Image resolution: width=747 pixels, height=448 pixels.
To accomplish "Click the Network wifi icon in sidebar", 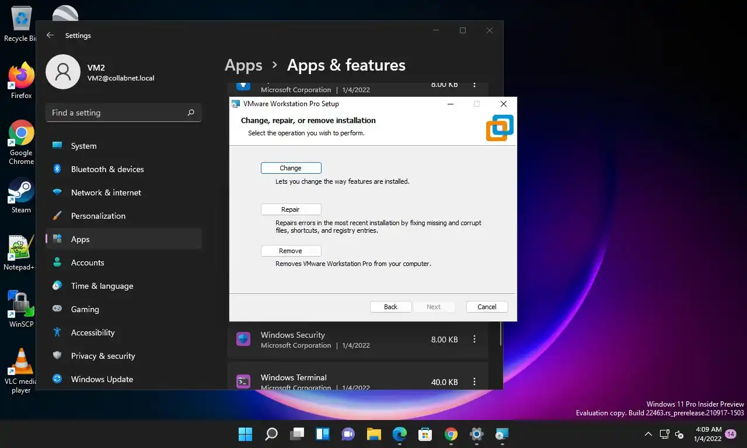I will (x=57, y=192).
